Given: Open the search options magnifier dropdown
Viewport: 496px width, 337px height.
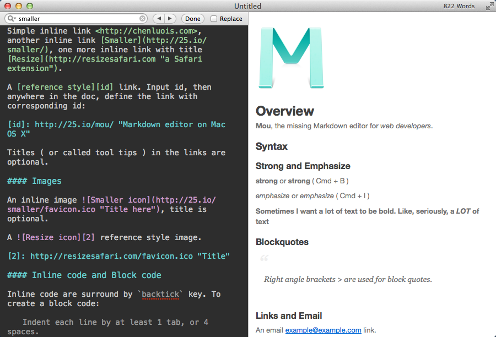Looking at the screenshot, I should click(x=12, y=19).
